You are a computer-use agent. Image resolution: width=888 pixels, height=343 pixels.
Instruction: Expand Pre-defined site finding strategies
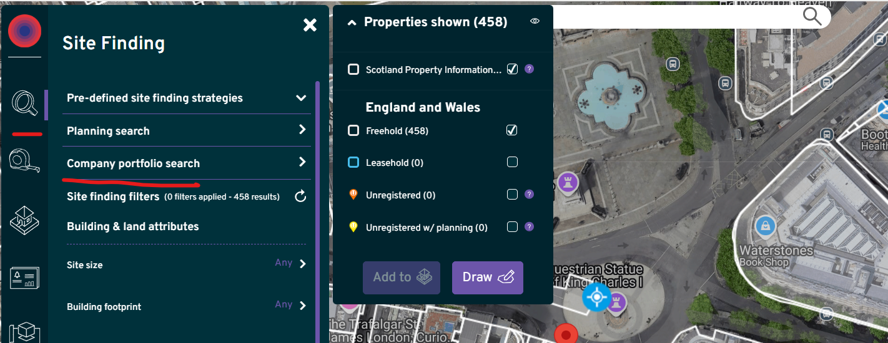301,98
